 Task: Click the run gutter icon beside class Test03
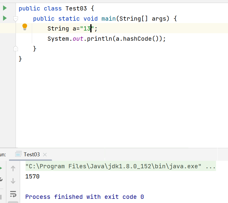pyautogui.click(x=4, y=8)
